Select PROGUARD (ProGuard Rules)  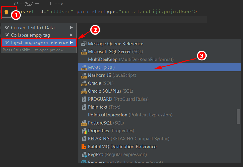click(159, 99)
